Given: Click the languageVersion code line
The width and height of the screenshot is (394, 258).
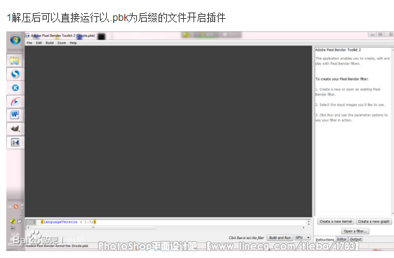Looking at the screenshot, I should [x=68, y=222].
